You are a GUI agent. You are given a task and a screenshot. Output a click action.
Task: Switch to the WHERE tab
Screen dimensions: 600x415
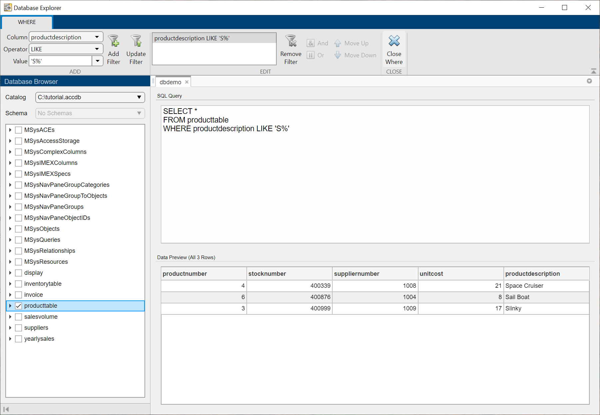tap(27, 22)
